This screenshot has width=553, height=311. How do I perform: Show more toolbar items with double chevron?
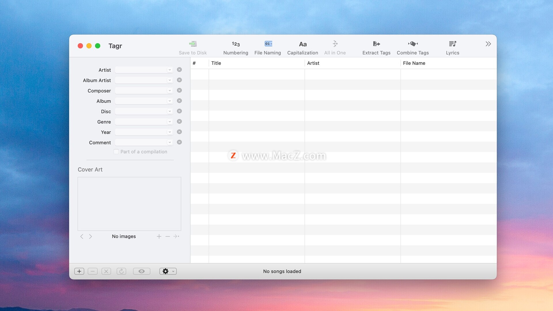tap(488, 44)
